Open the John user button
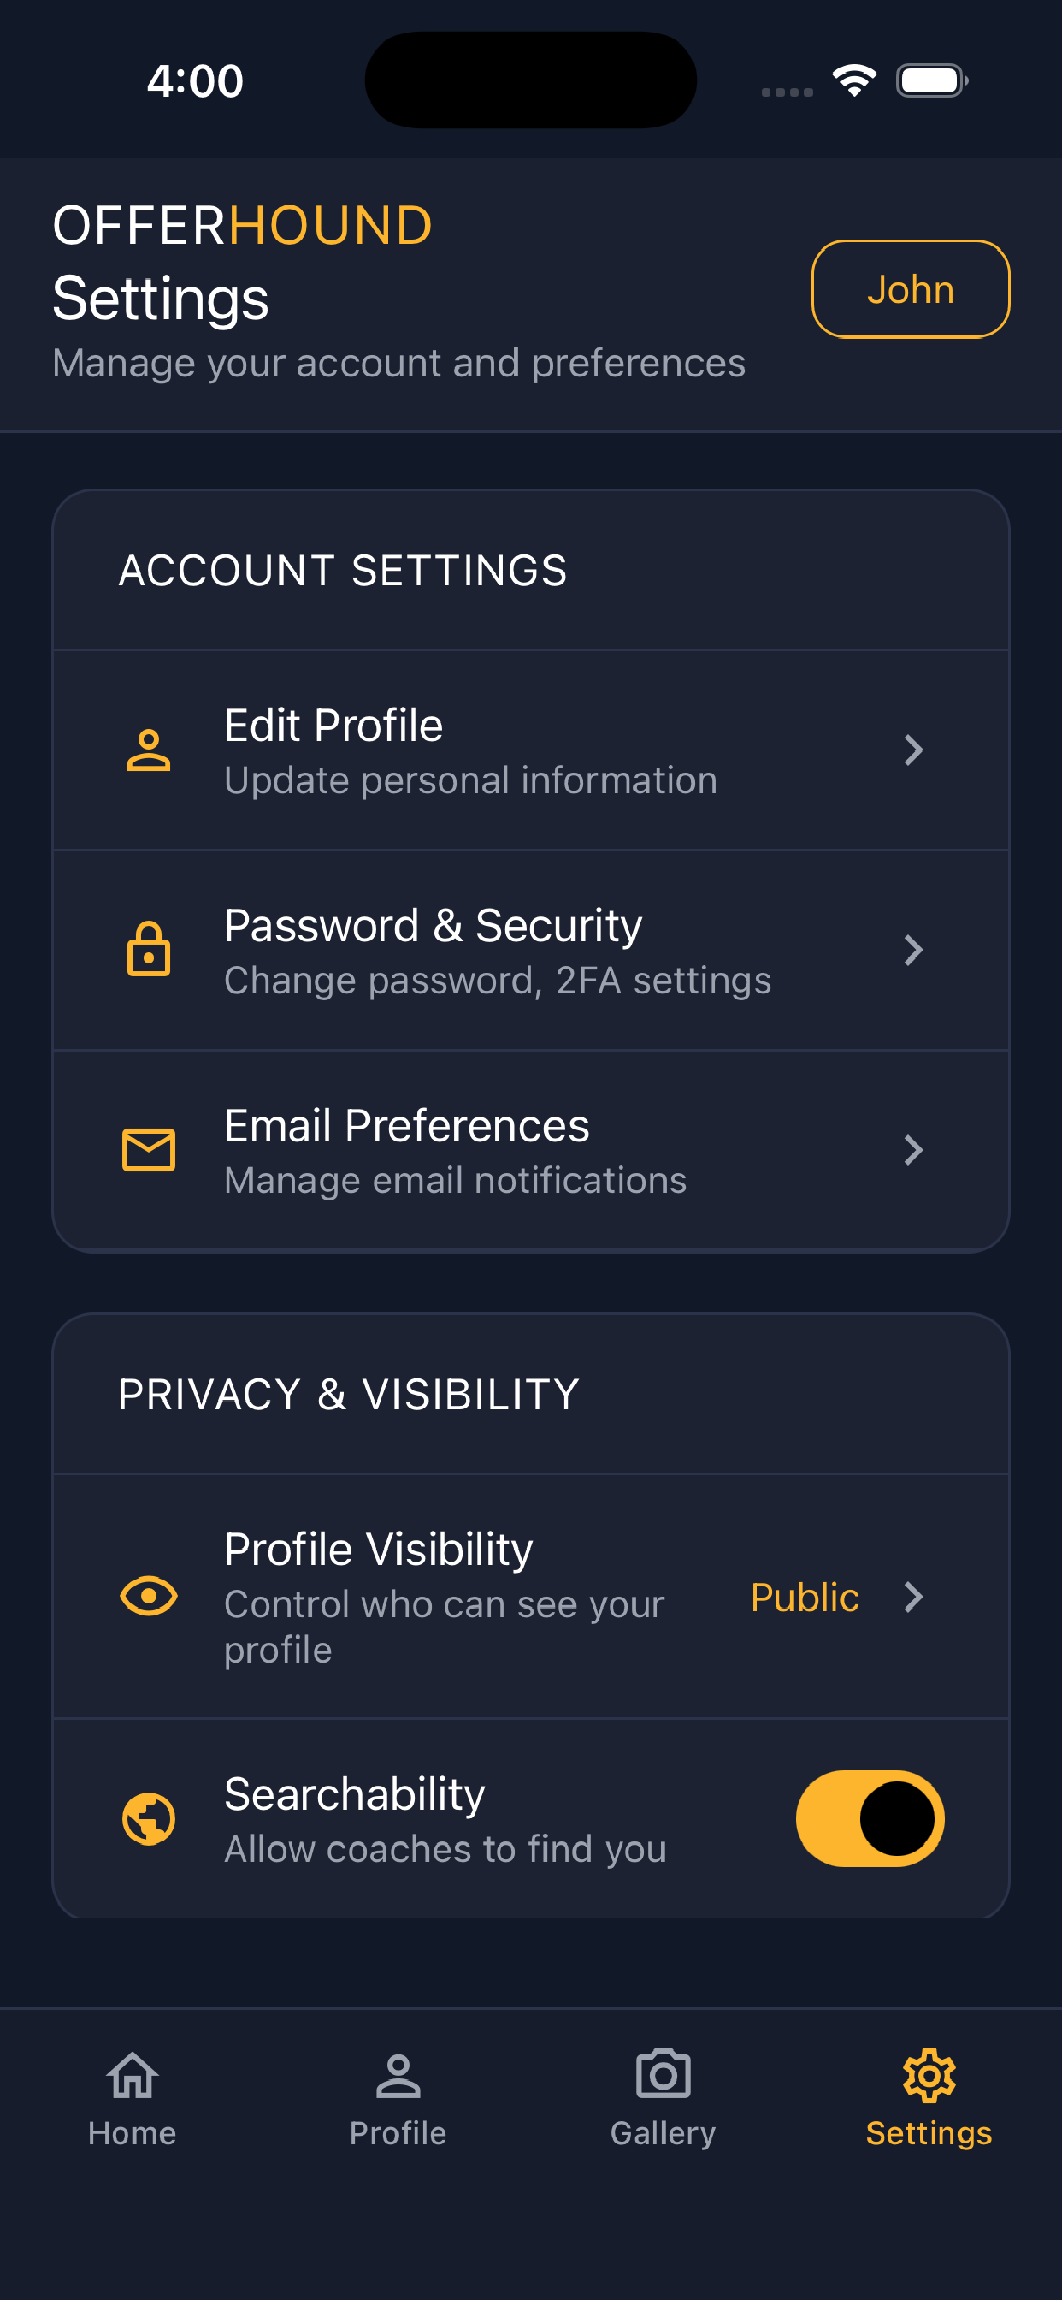Screen dimensions: 1062x2300 [911, 289]
